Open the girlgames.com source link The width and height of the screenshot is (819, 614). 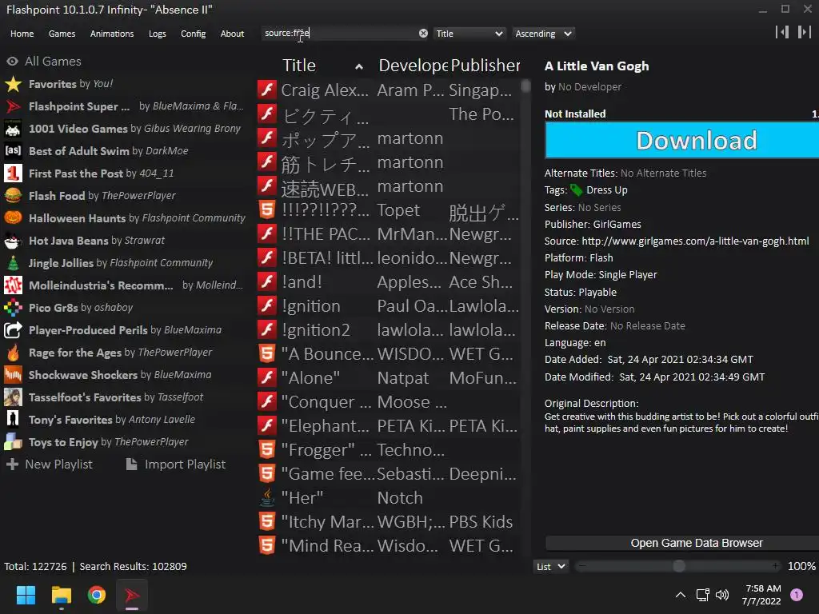[695, 241]
